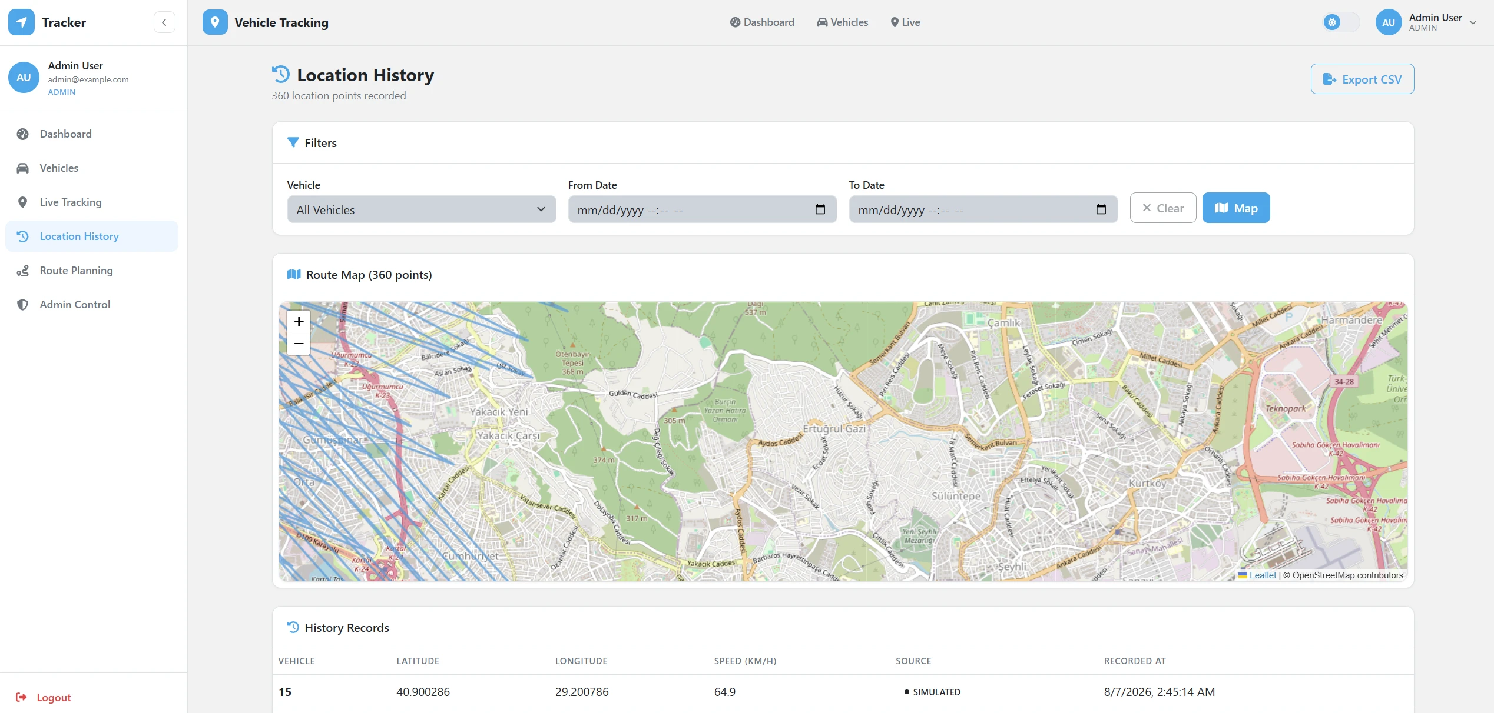
Task: Click latitude value 40.900286
Action: [423, 692]
